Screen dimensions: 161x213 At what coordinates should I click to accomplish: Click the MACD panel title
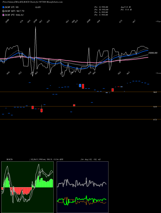click(x=10, y=159)
